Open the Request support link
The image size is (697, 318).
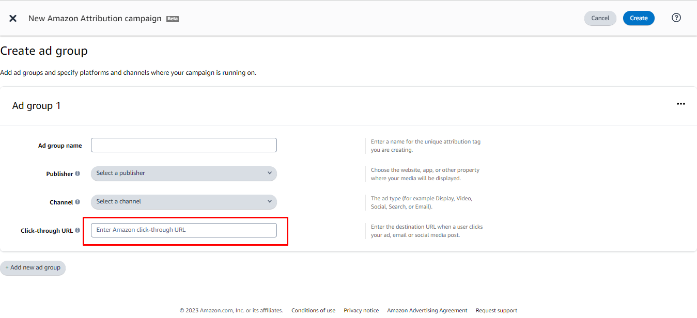click(497, 310)
